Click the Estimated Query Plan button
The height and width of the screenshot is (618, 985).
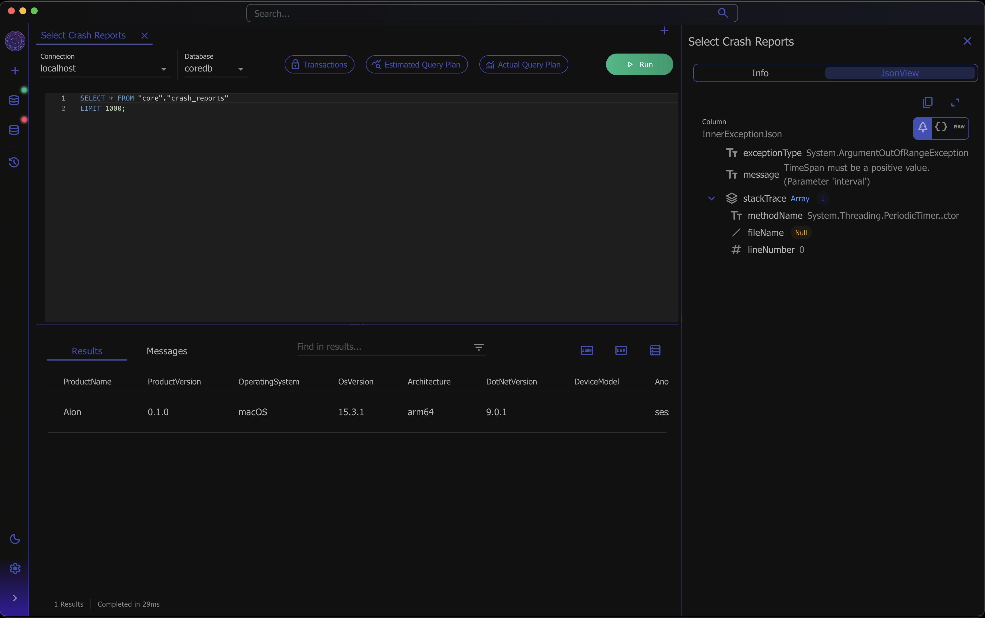coord(416,65)
